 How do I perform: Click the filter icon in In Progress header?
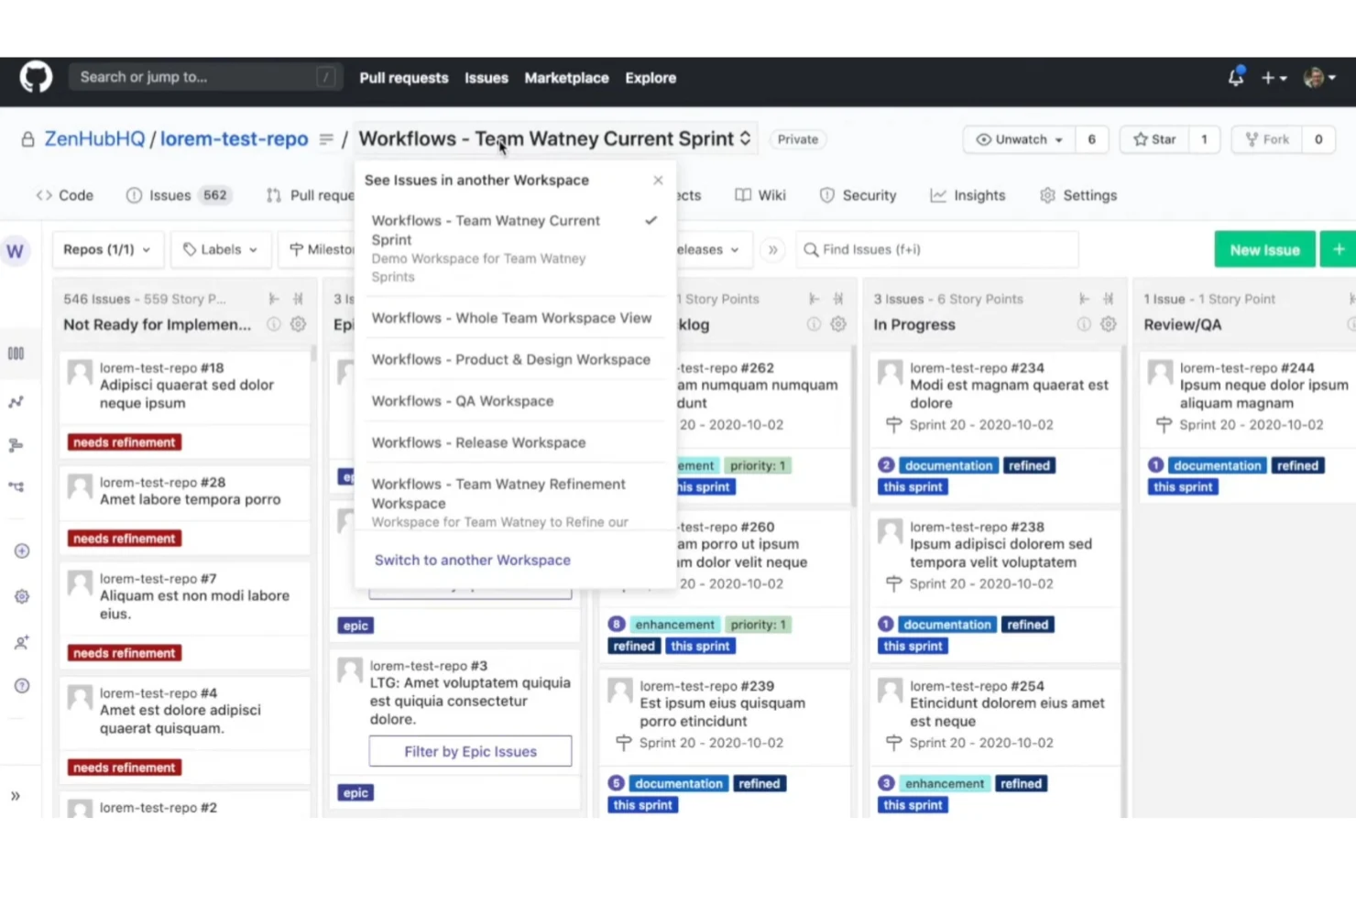pos(1109,299)
